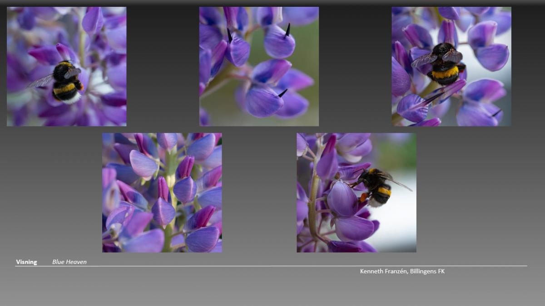Select the lupine buds photo with three black tips
This screenshot has height=306, width=545.
[x=259, y=66]
